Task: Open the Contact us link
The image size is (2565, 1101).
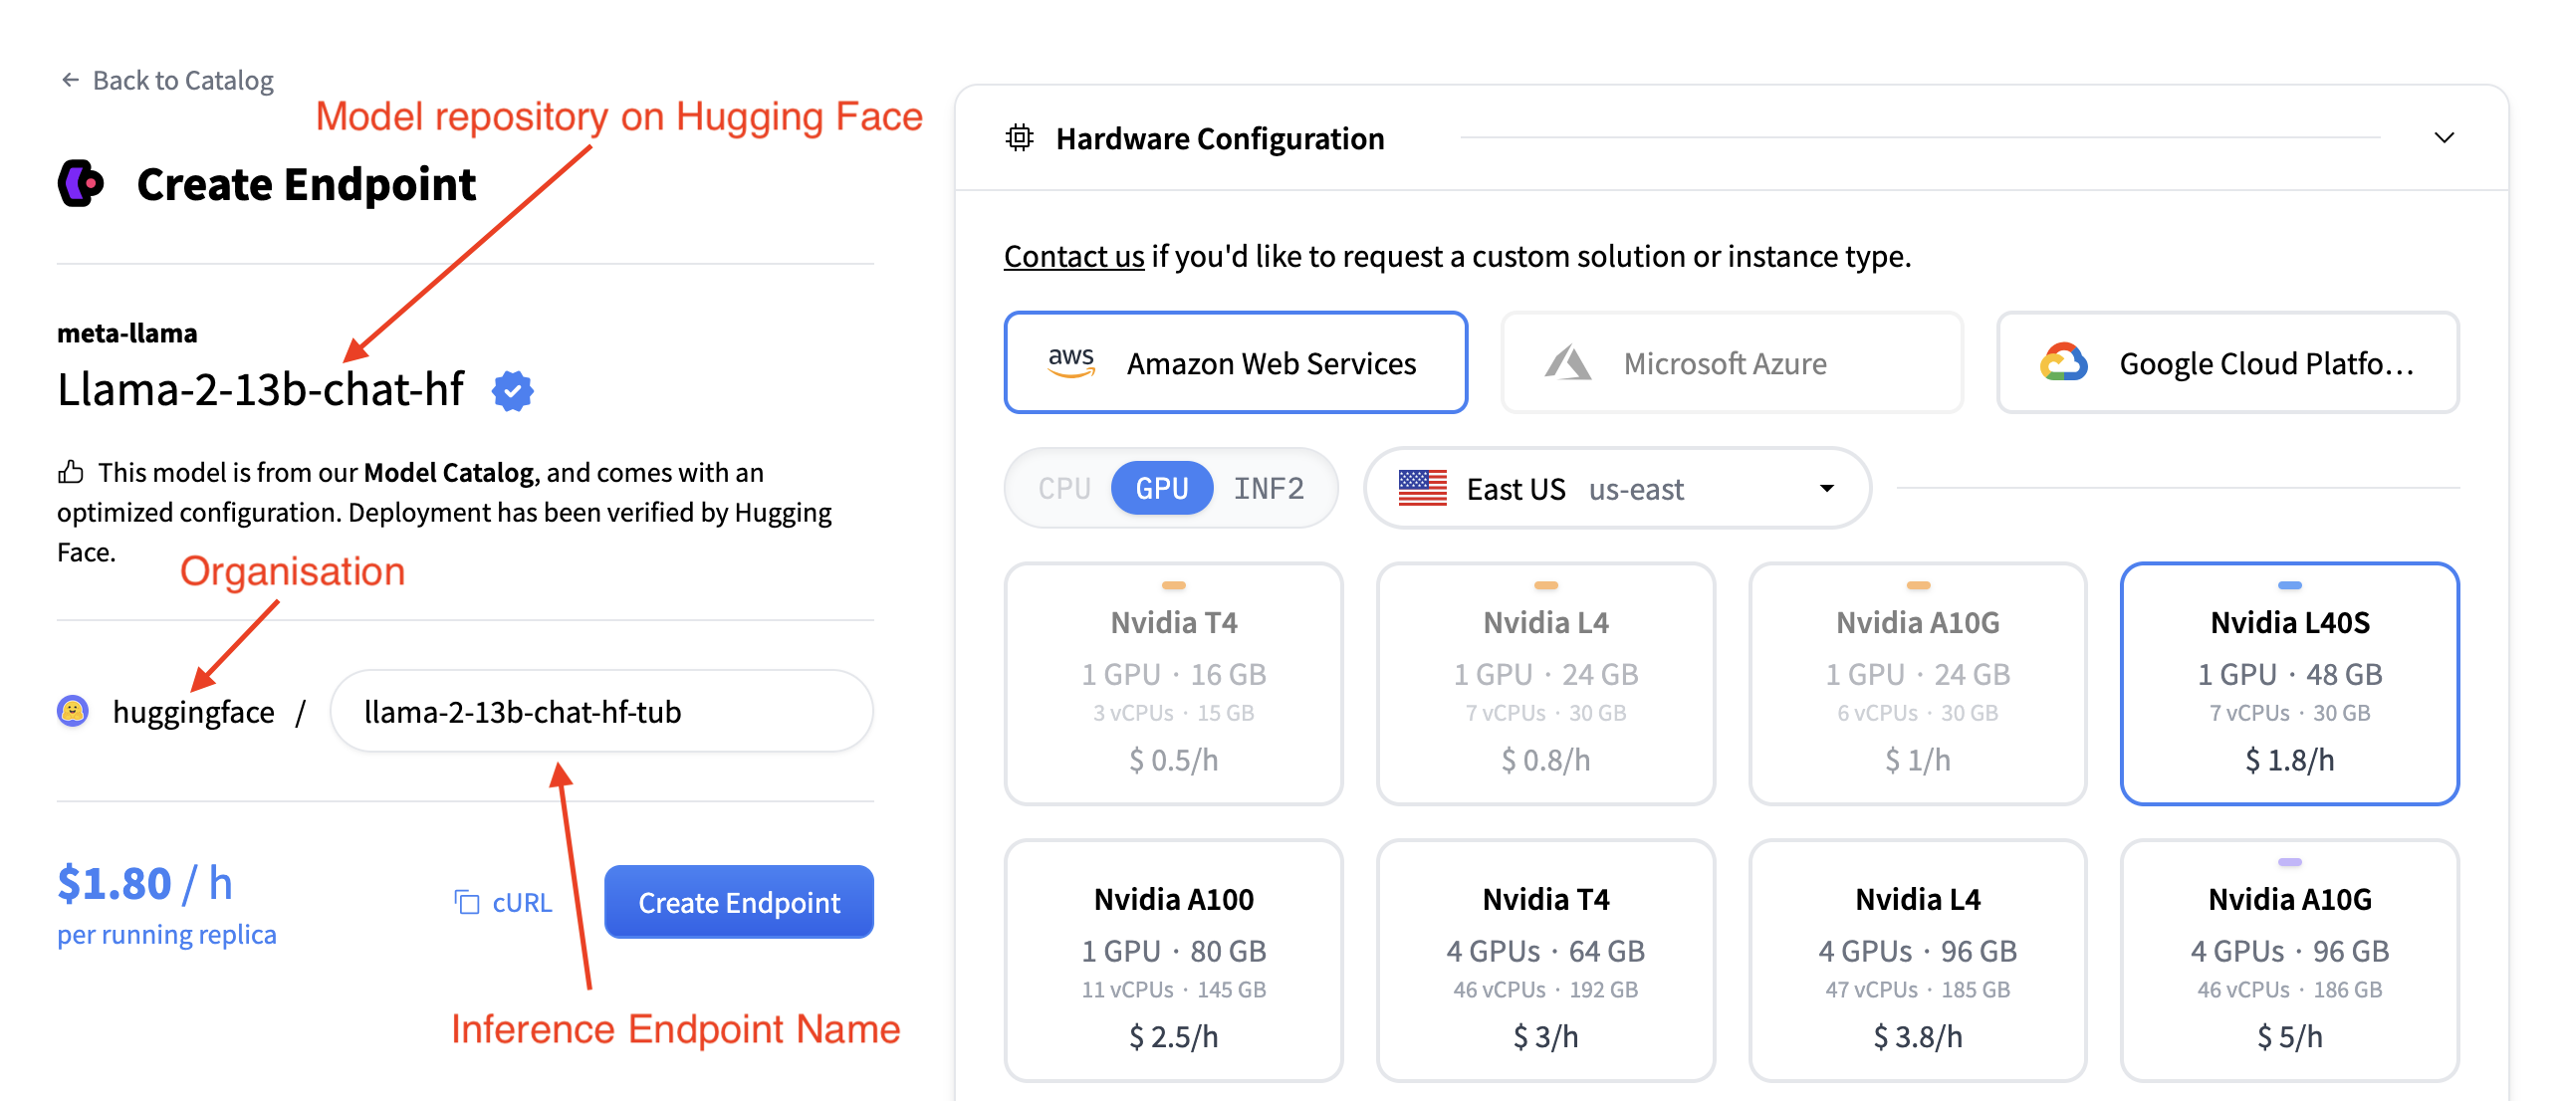Action: click(1073, 257)
